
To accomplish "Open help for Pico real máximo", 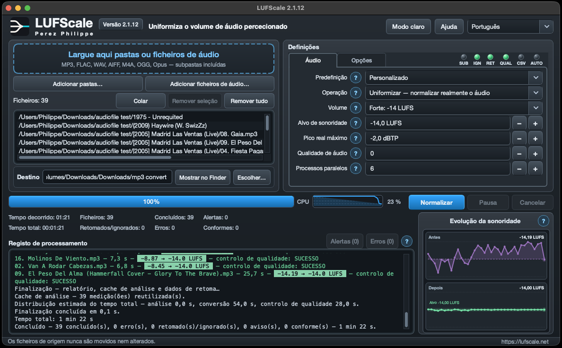I will pyautogui.click(x=356, y=138).
